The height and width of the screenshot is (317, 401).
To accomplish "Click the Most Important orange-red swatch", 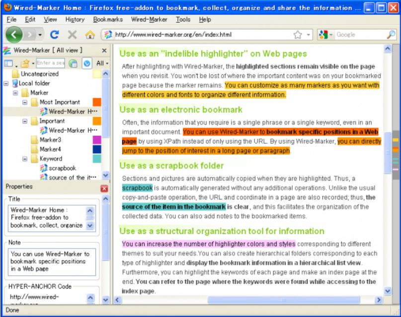I will tap(97, 102).
